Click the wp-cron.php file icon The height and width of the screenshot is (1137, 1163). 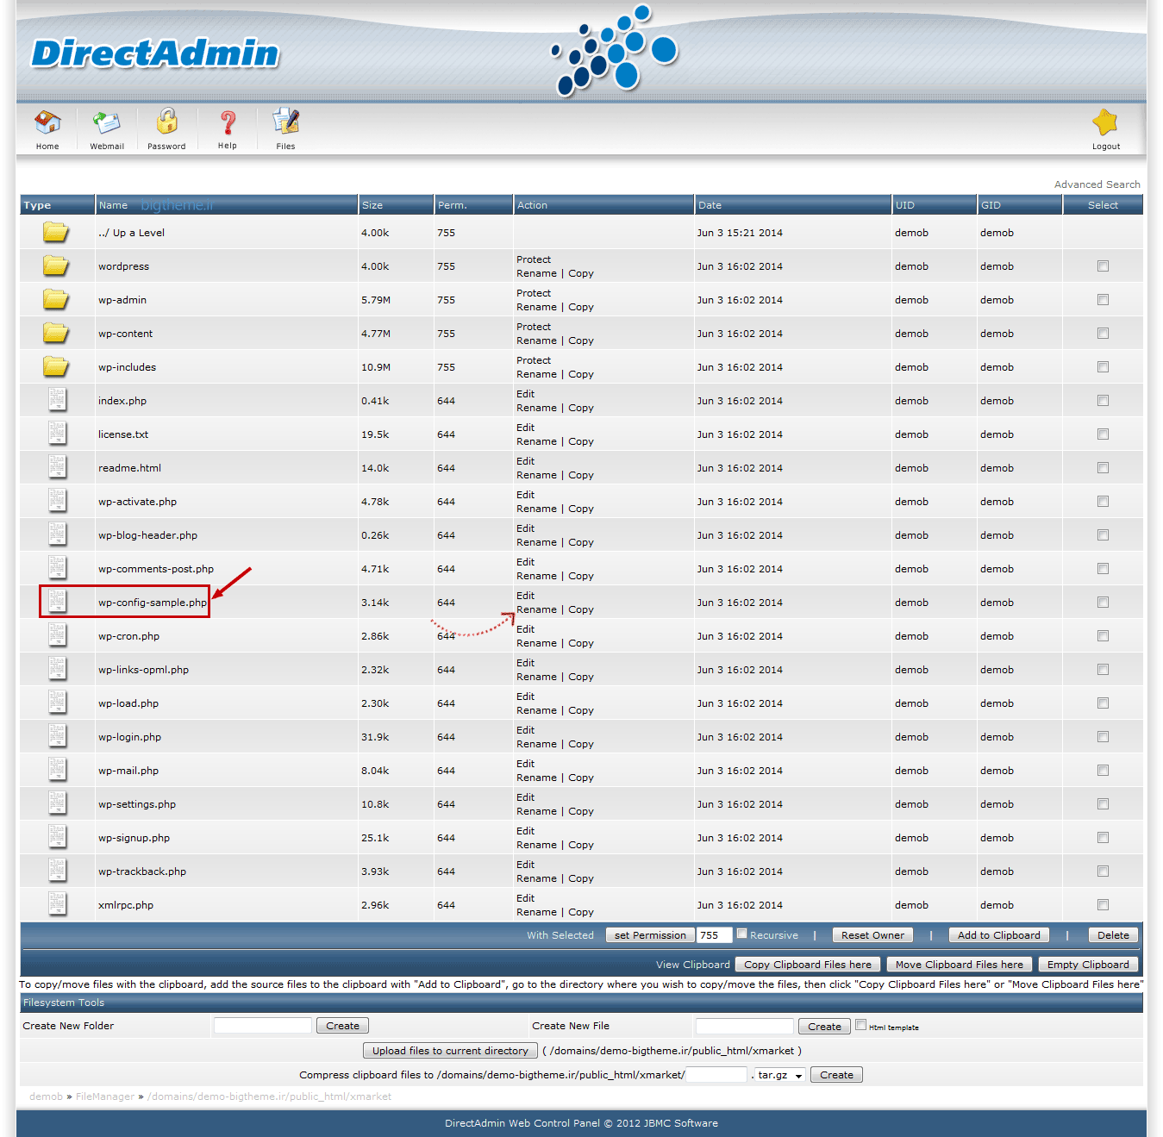pos(57,635)
